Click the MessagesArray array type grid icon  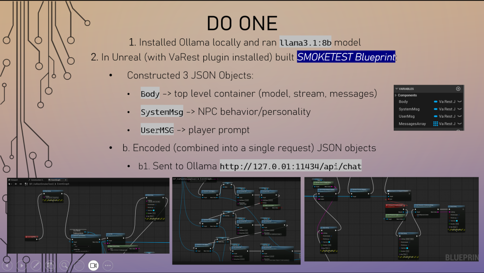[x=435, y=124]
